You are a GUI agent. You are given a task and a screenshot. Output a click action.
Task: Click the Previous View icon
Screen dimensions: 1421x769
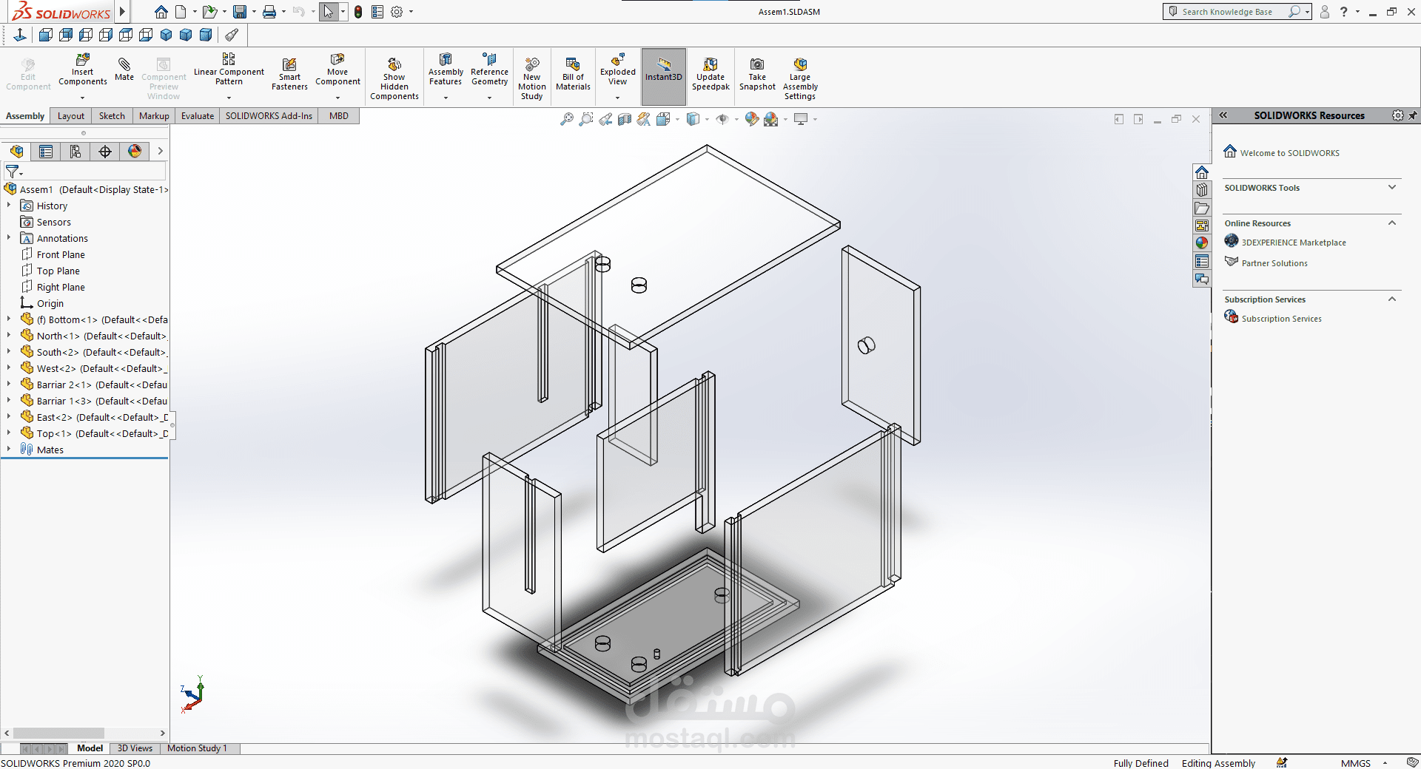tap(605, 119)
